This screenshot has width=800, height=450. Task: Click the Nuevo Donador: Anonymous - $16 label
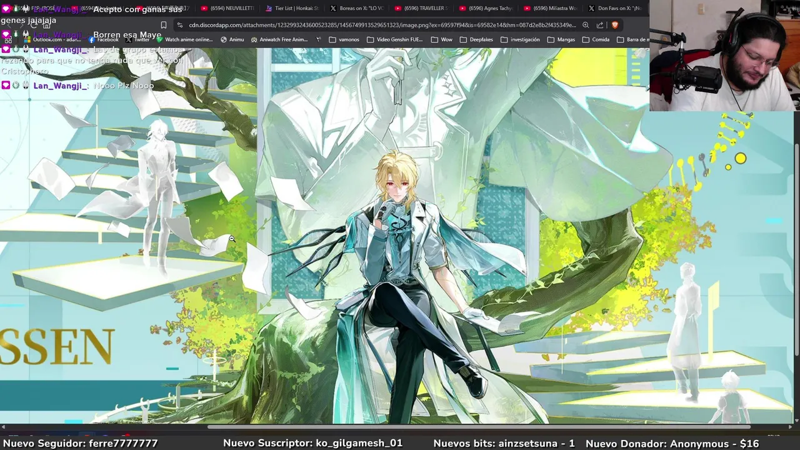point(672,443)
